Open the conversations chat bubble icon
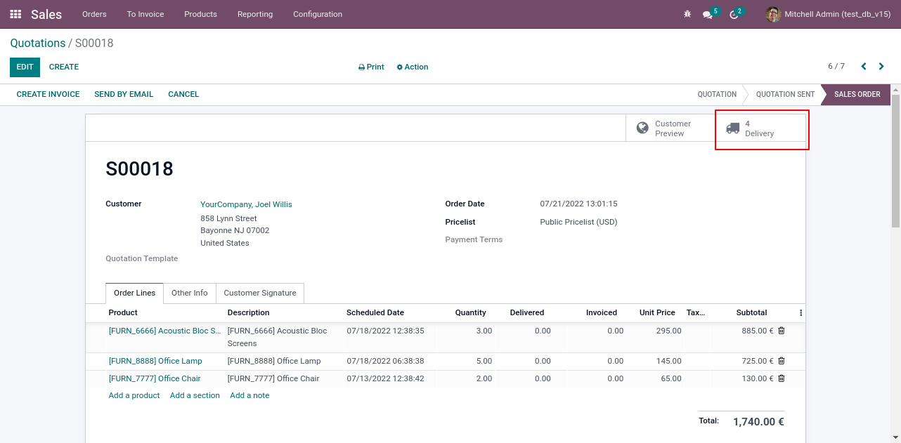The image size is (901, 443). (708, 15)
